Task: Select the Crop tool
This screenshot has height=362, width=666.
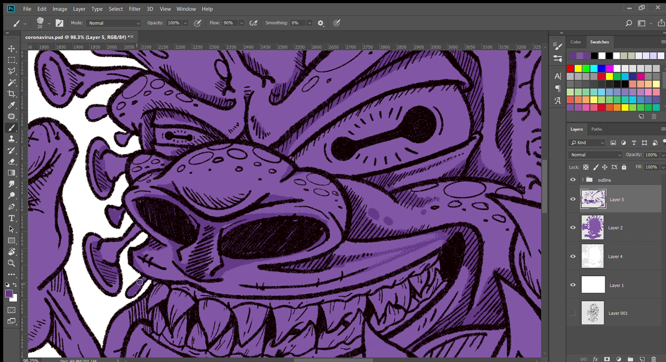Action: (x=11, y=94)
